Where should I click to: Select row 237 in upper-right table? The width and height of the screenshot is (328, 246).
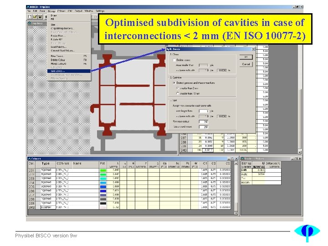tap(184, 138)
